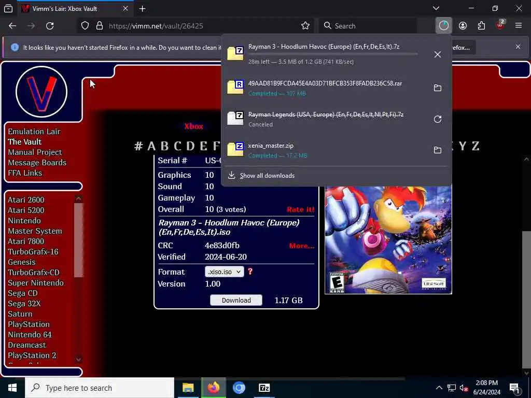Click the Xbox heading link

[x=194, y=126]
